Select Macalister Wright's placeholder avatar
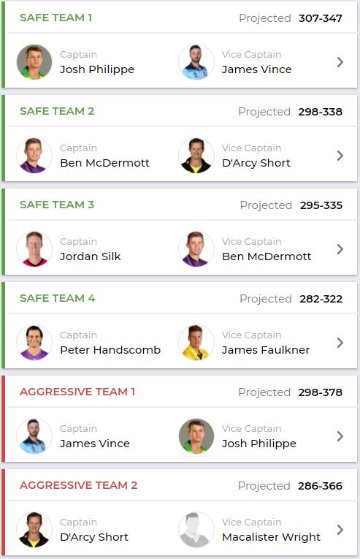 (x=196, y=530)
